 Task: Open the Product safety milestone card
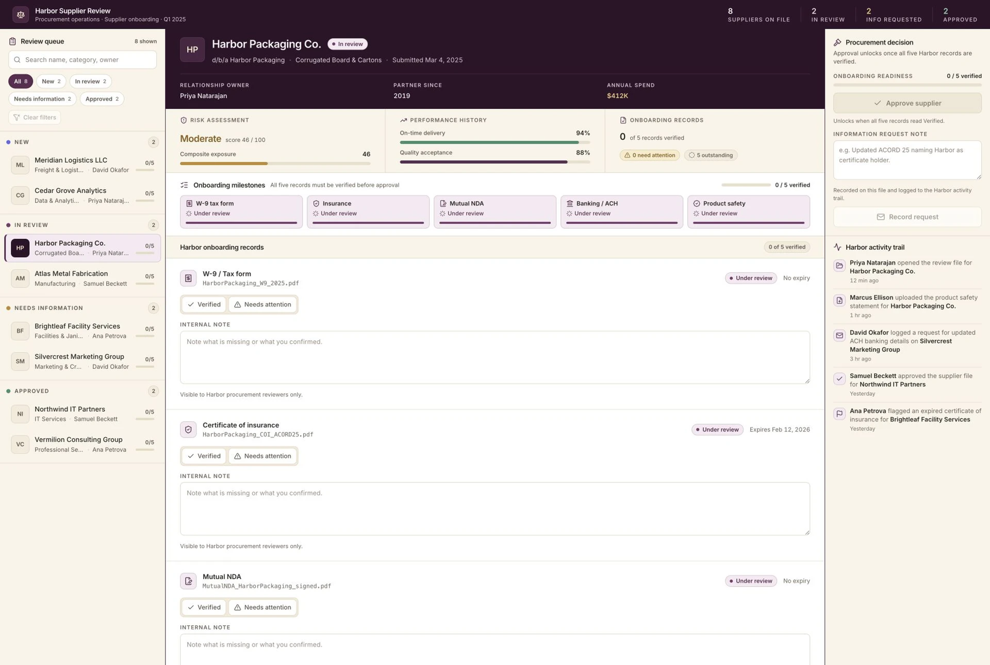click(x=748, y=211)
